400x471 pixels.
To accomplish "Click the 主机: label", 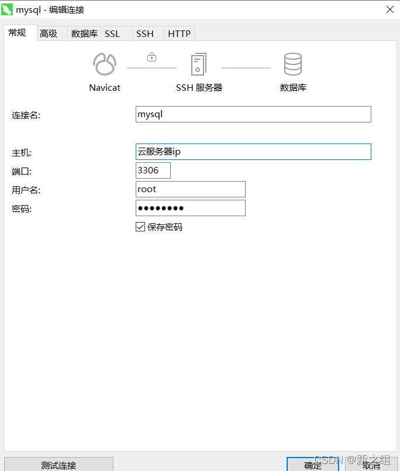I will pyautogui.click(x=22, y=152).
